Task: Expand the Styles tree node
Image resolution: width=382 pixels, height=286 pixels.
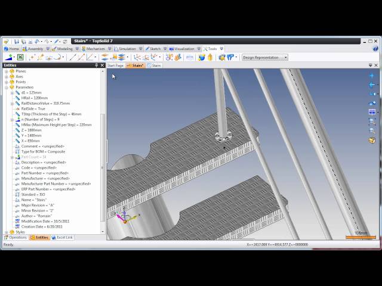Action: 6,232
